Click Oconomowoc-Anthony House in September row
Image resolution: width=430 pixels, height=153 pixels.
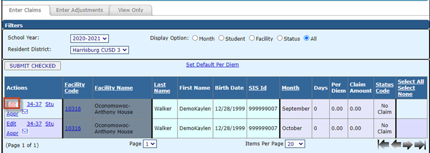click(x=114, y=109)
